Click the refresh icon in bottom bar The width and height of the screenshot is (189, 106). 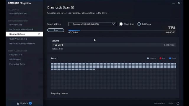click(x=178, y=103)
